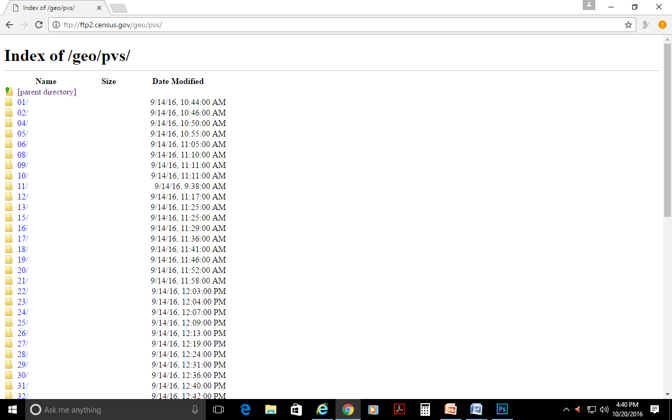Open the 06/ folder link

tap(23, 144)
